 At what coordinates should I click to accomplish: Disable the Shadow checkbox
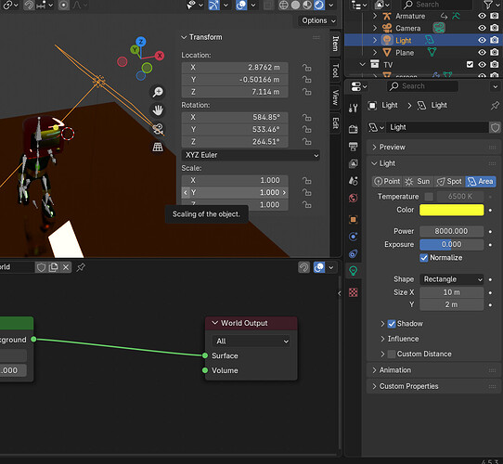[392, 324]
